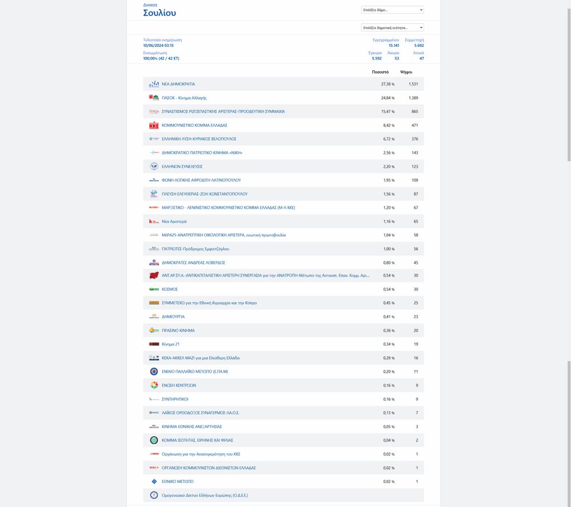Open the ΕΛΛΗΝΙΚΗ ΛΥΣΗ-ΚΥΡΙΑΚΟΣ ΒΕΛΟΠΟΥΛΟΣ link

coord(199,139)
